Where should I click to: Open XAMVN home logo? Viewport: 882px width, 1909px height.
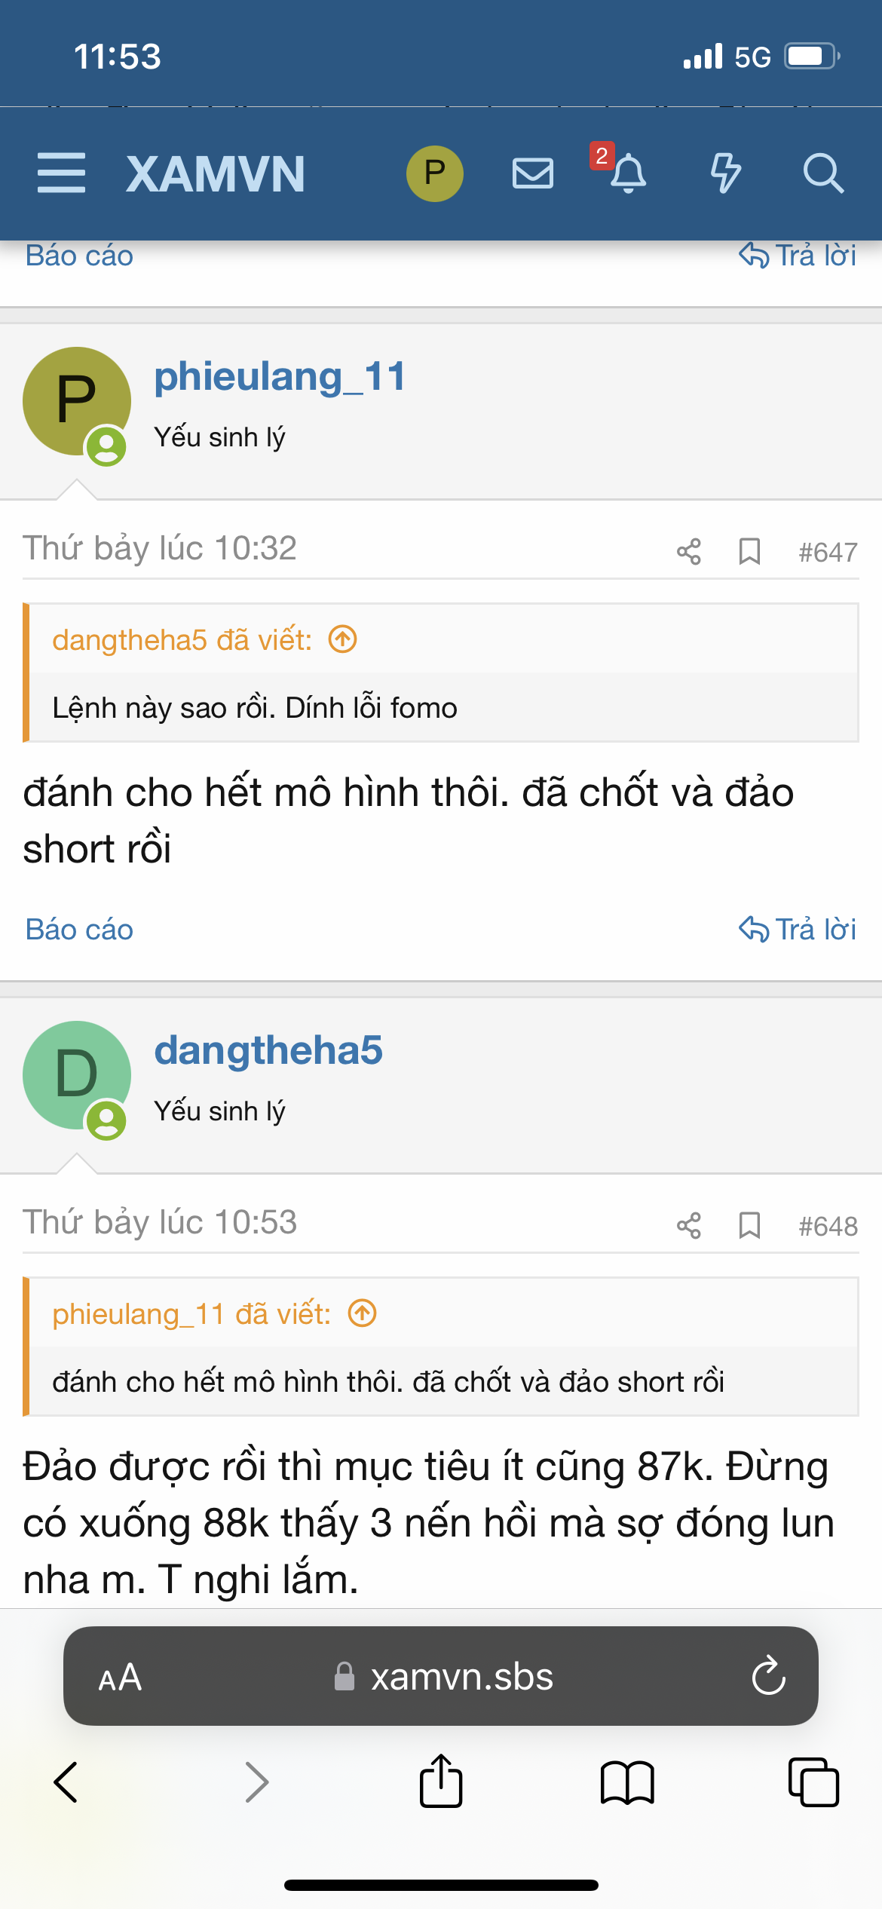(216, 174)
